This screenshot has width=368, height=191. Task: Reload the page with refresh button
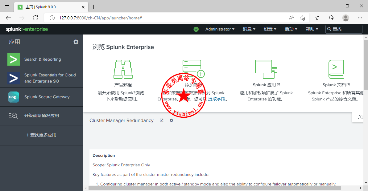tap(35, 18)
